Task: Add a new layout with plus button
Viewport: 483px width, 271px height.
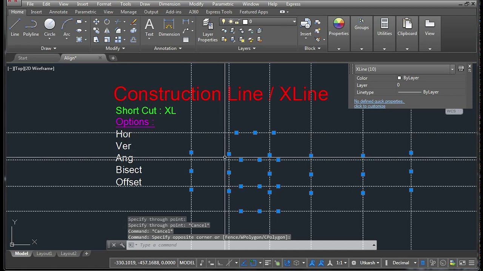Action: (x=86, y=254)
